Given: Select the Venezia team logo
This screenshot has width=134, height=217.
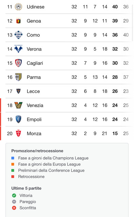Looking at the screenshot, I should [x=18, y=105].
